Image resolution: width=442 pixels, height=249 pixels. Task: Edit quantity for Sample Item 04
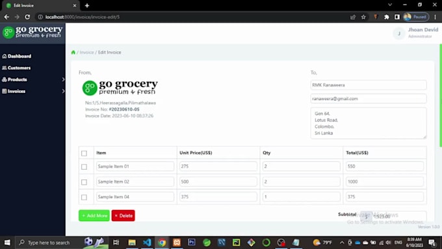pyautogui.click(x=302, y=197)
